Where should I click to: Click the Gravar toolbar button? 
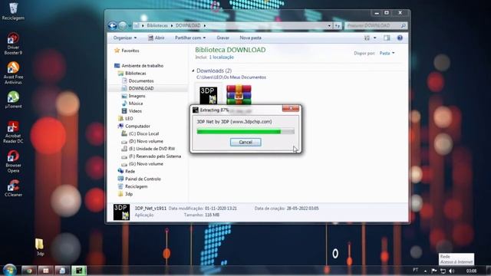click(222, 38)
